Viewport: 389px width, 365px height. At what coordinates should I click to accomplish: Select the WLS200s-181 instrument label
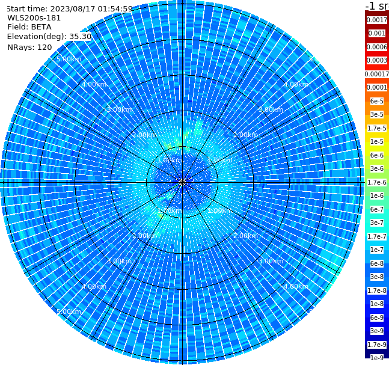click(34, 18)
